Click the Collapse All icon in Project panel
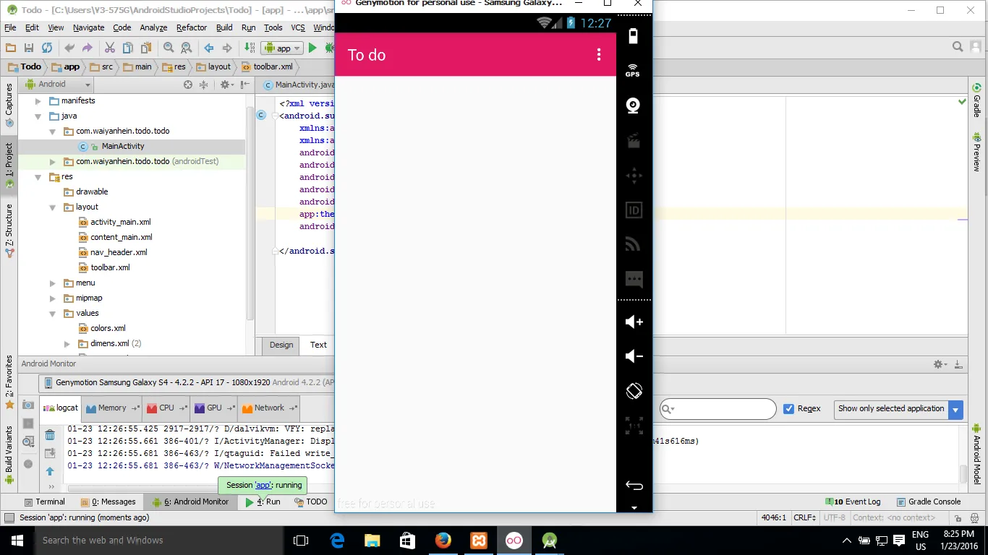The width and height of the screenshot is (988, 555). pos(204,85)
